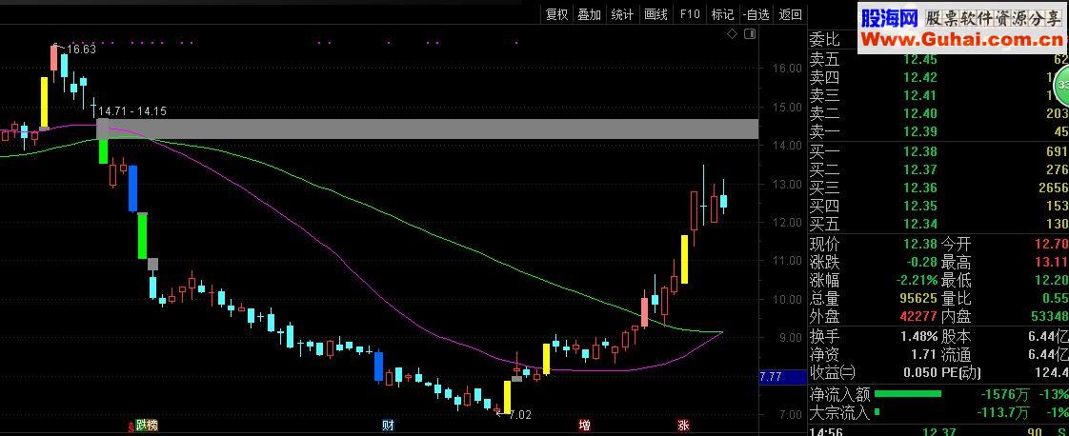Select the 卖三 price 12.41
The height and width of the screenshot is (436, 1069).
pyautogui.click(x=920, y=95)
